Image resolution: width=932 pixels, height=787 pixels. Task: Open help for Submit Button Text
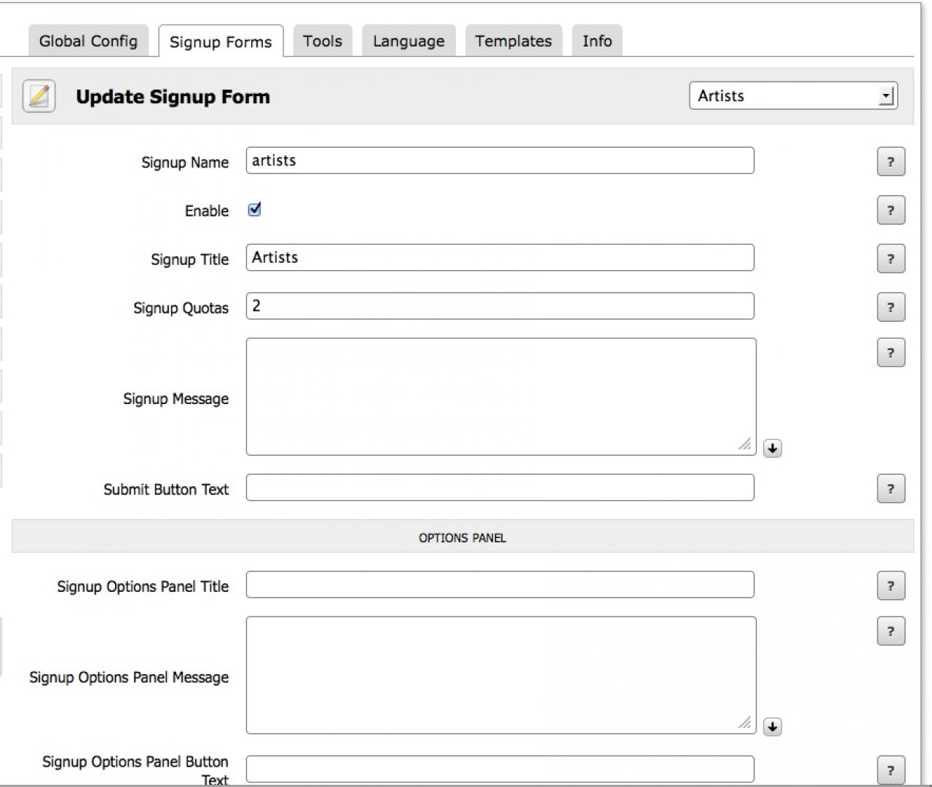pos(890,489)
